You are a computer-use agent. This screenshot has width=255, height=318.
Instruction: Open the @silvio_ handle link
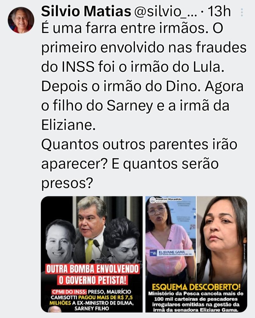click(165, 11)
